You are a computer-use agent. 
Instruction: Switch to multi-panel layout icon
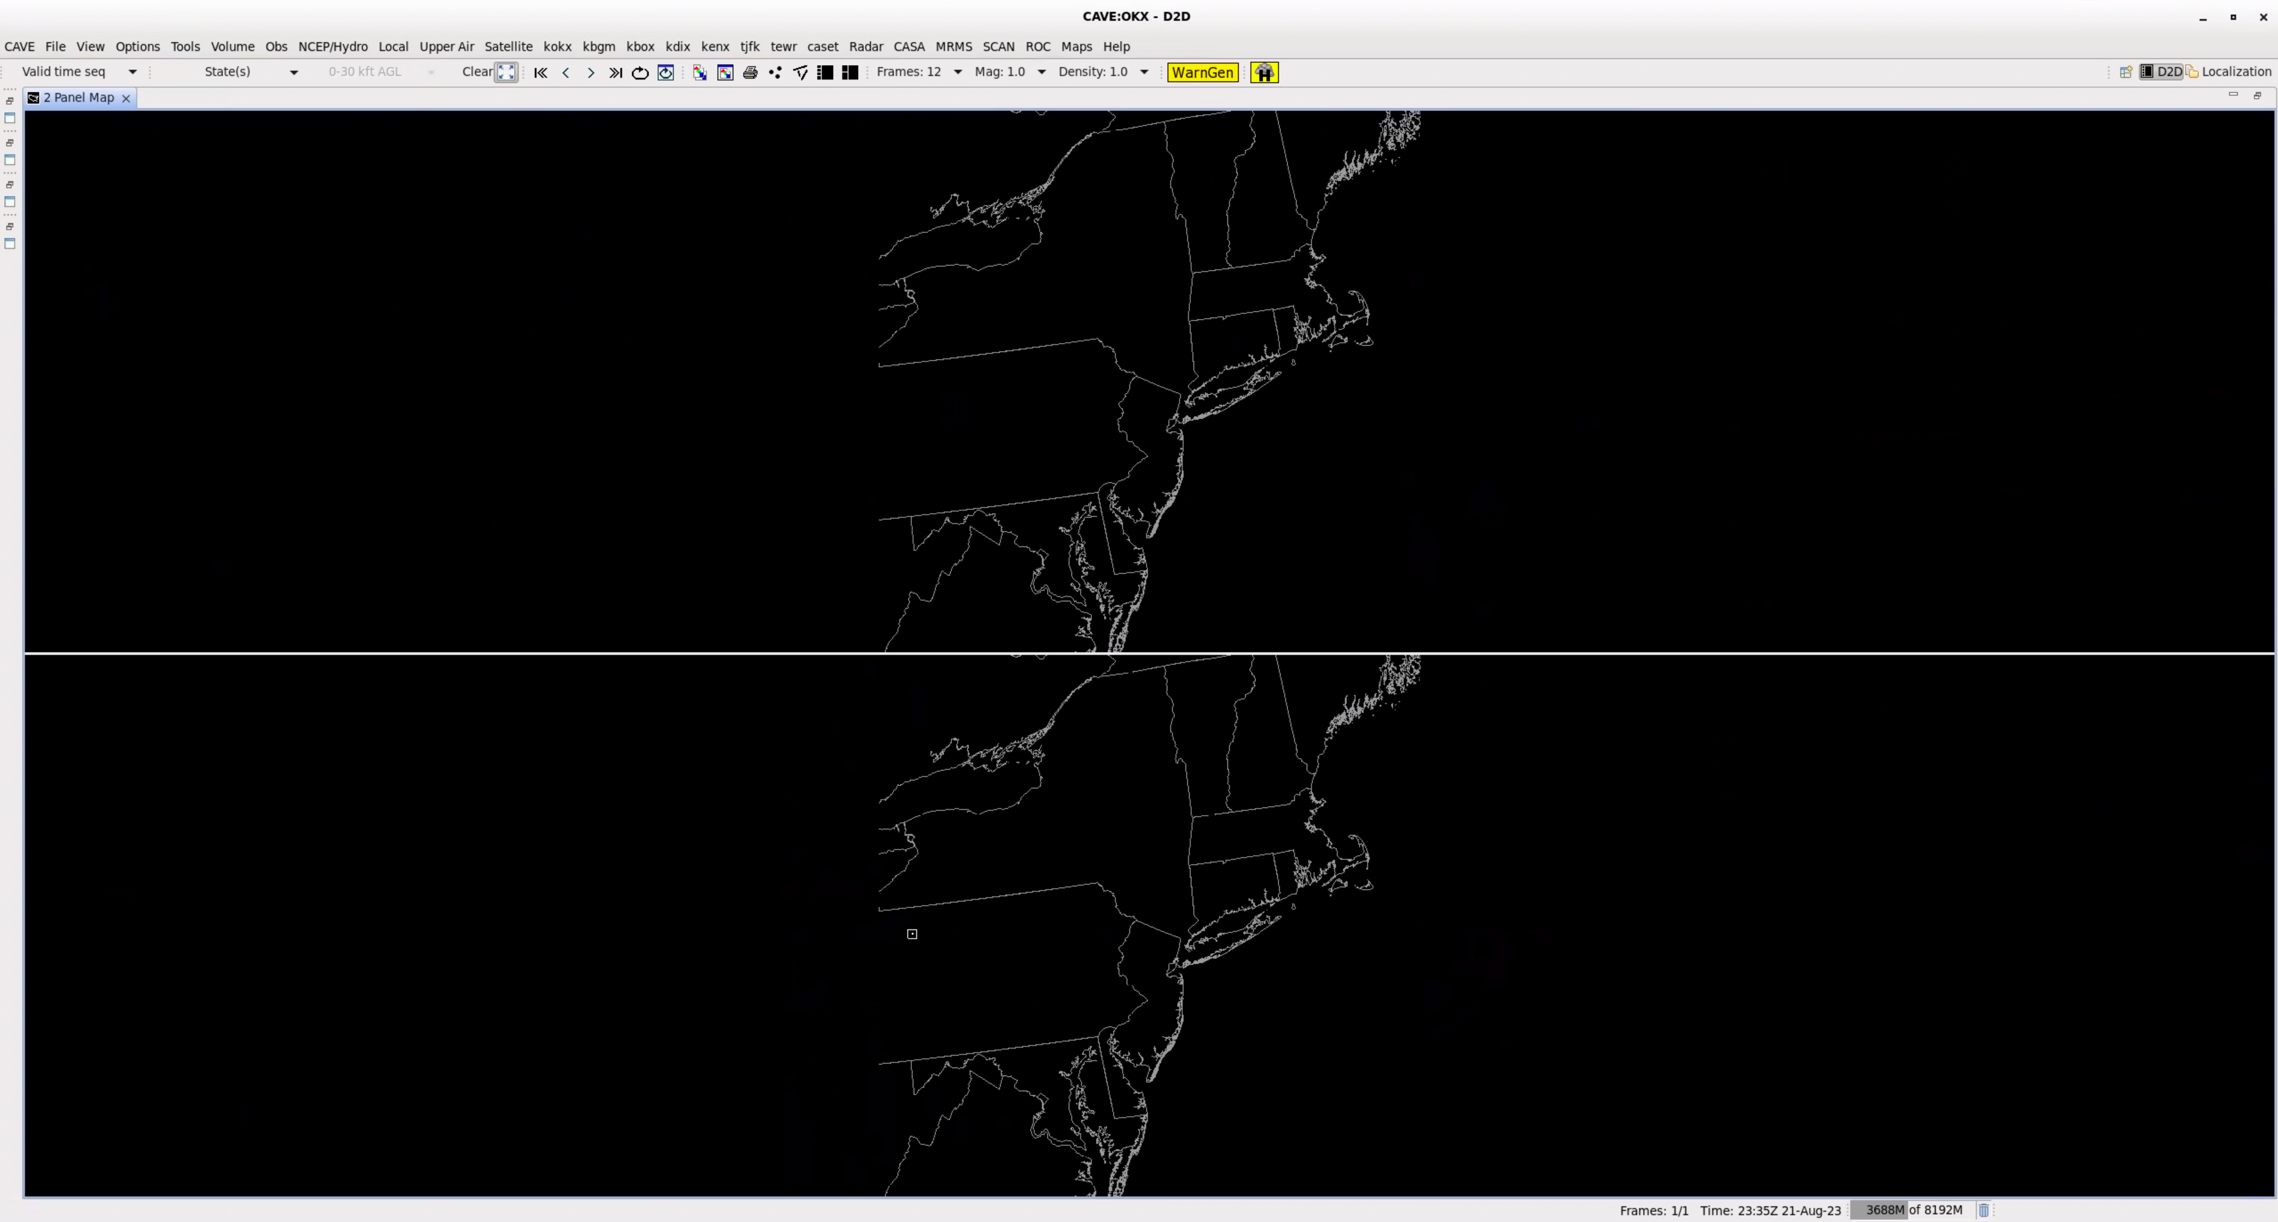click(850, 72)
